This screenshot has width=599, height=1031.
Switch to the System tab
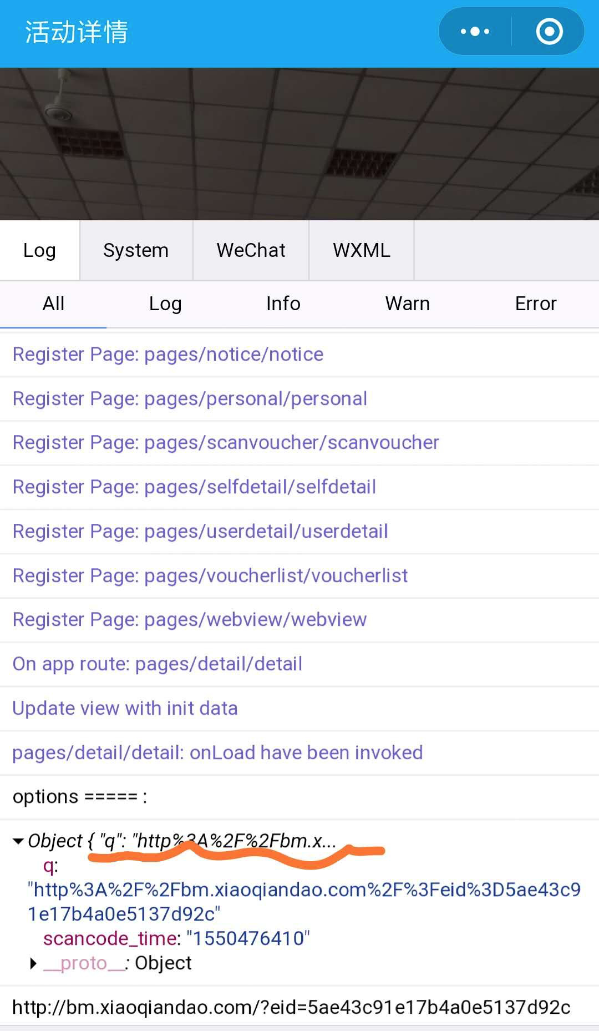point(136,250)
